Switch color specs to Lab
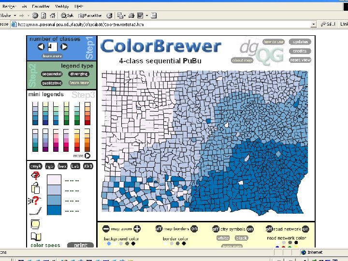Screen dimensions: 348x261 [x=75, y=166]
